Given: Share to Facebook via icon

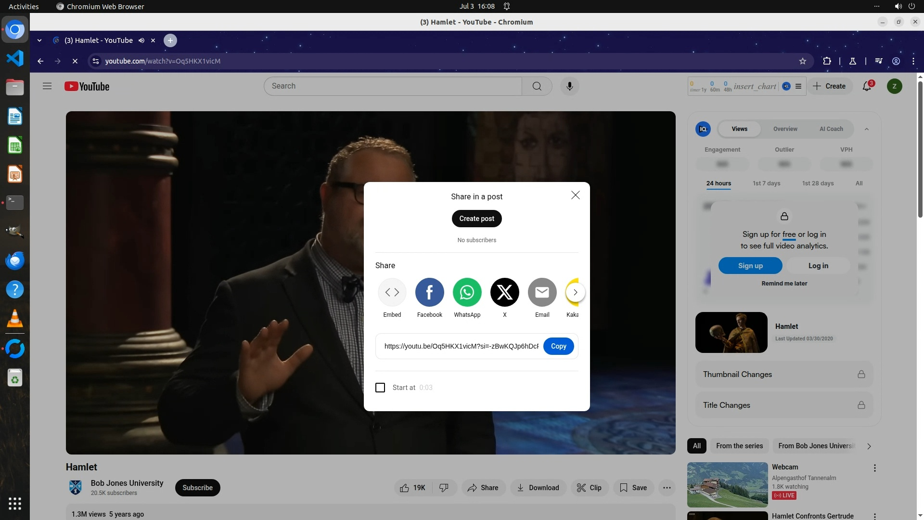Looking at the screenshot, I should tap(429, 292).
